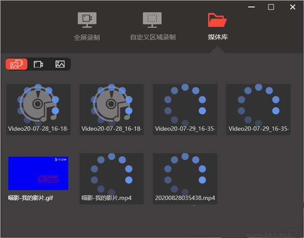Select the all media filter icon
The height and width of the screenshot is (238, 304).
tap(17, 64)
